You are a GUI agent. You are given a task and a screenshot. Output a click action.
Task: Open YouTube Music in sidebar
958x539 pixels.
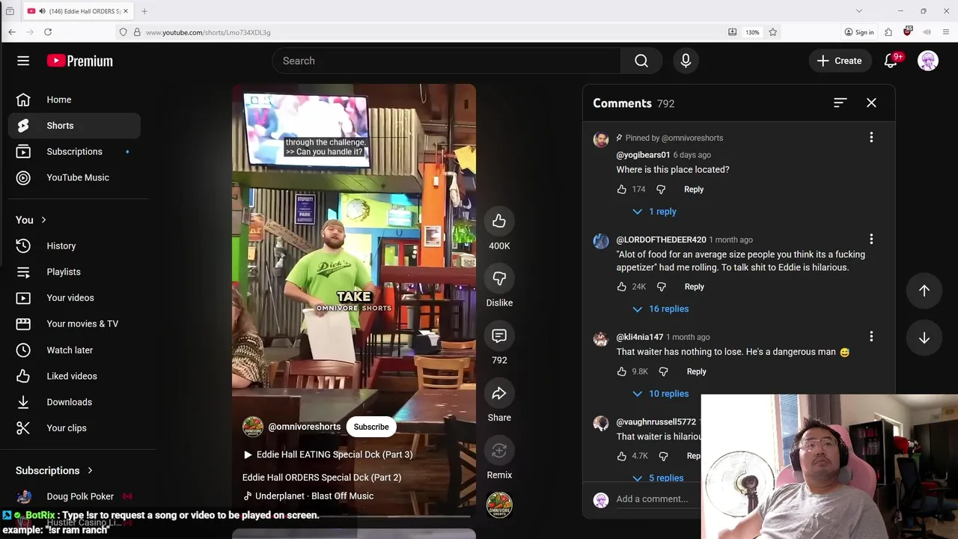tap(74, 177)
